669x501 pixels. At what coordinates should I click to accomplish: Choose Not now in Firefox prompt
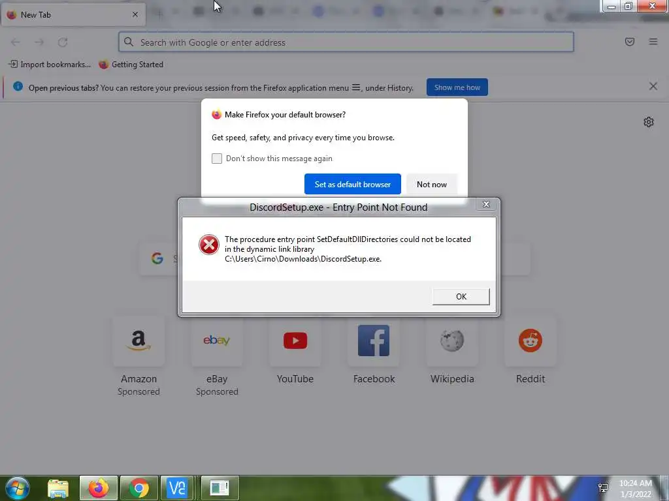(432, 184)
